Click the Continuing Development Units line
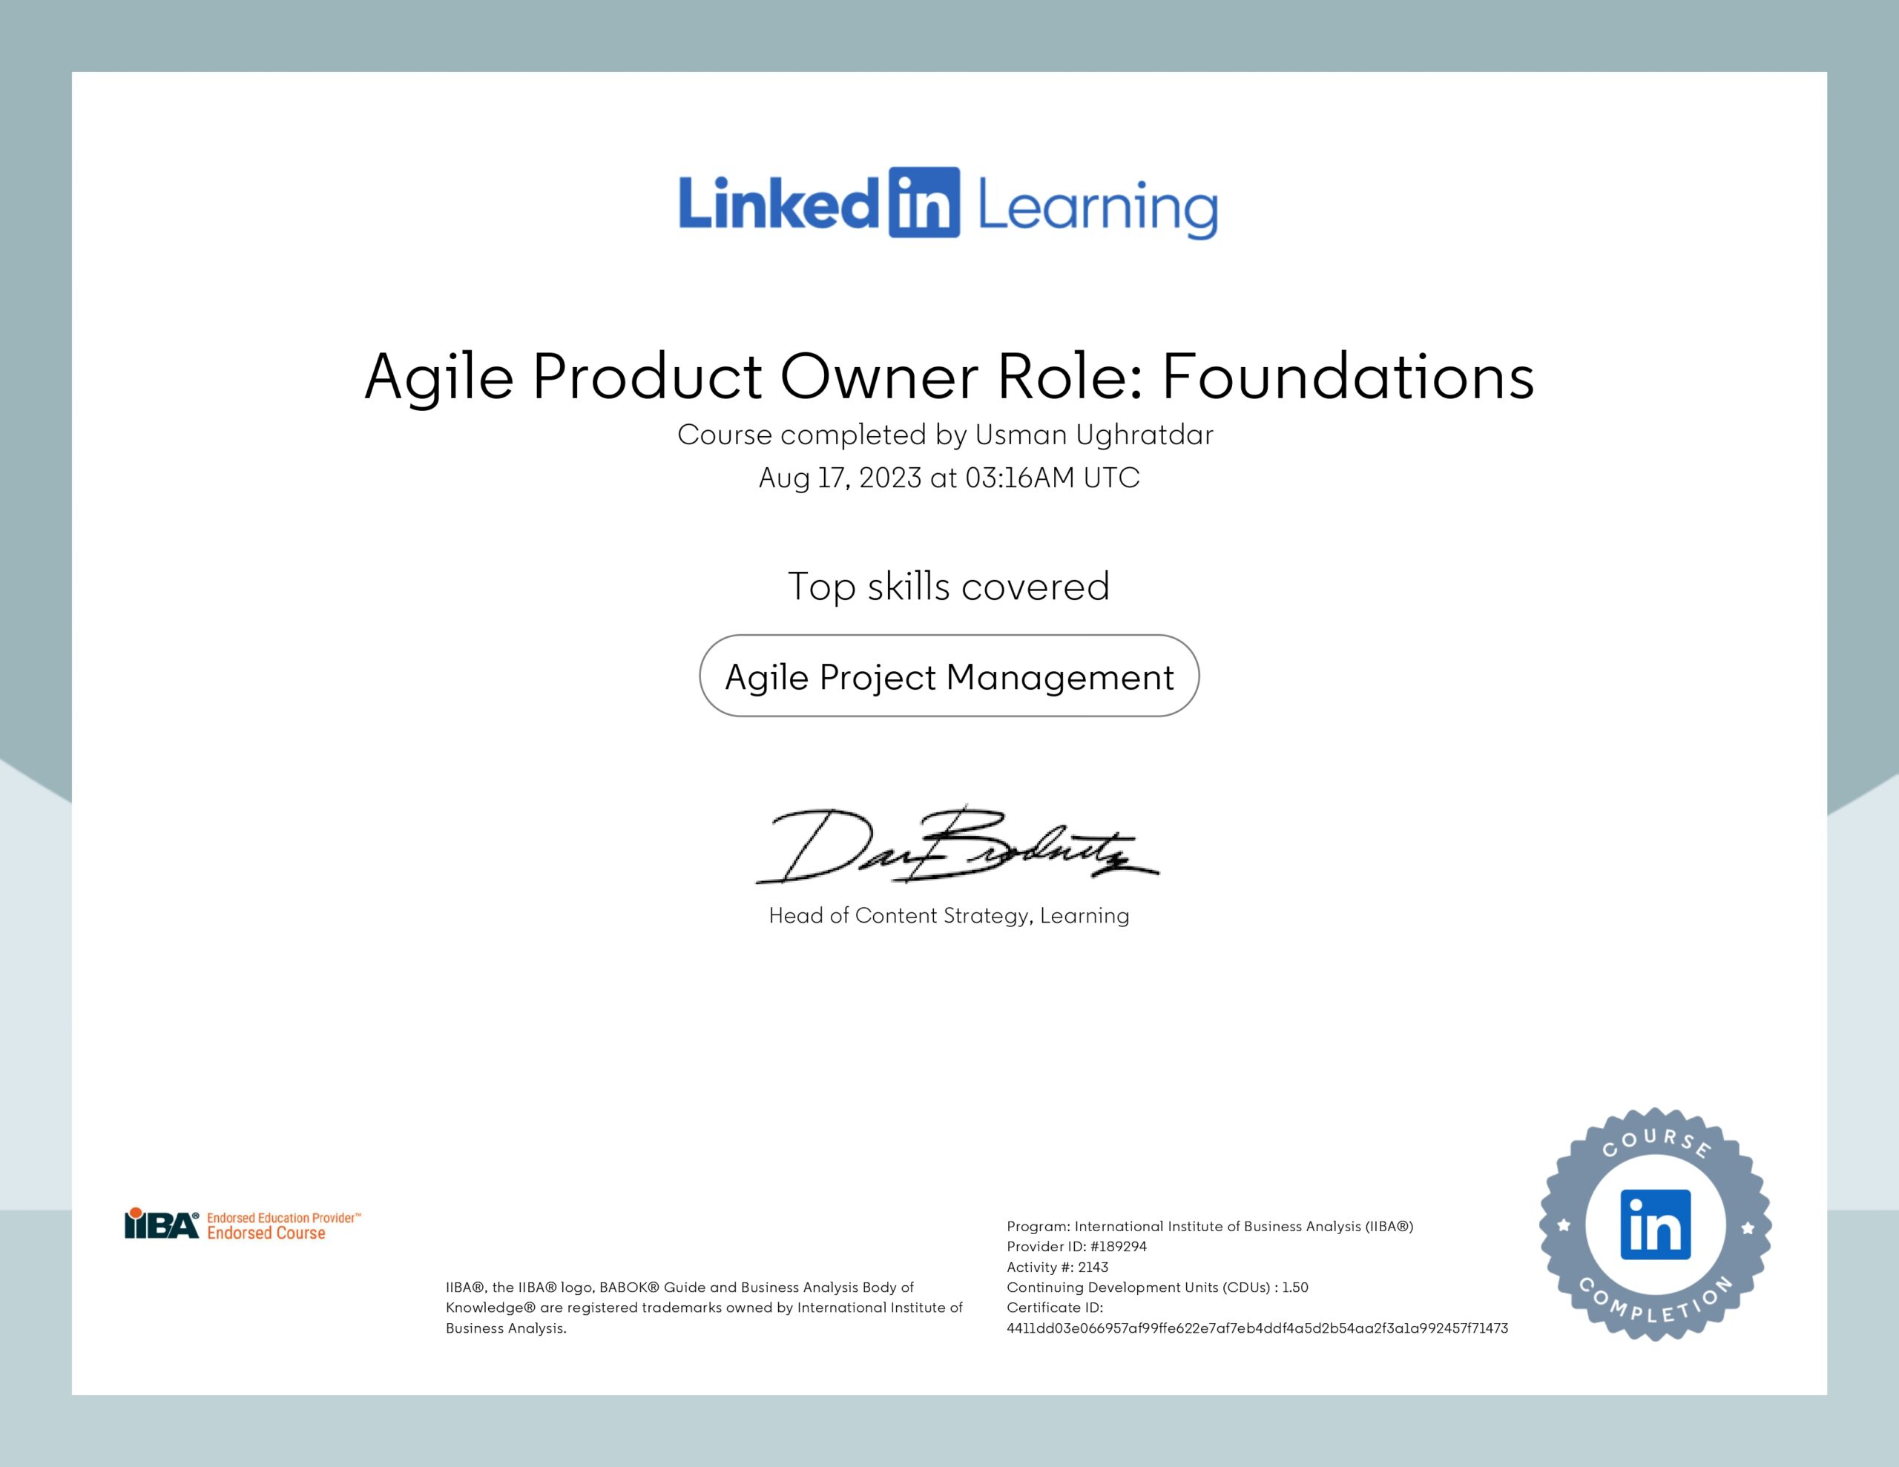1899x1467 pixels. coord(1157,1287)
